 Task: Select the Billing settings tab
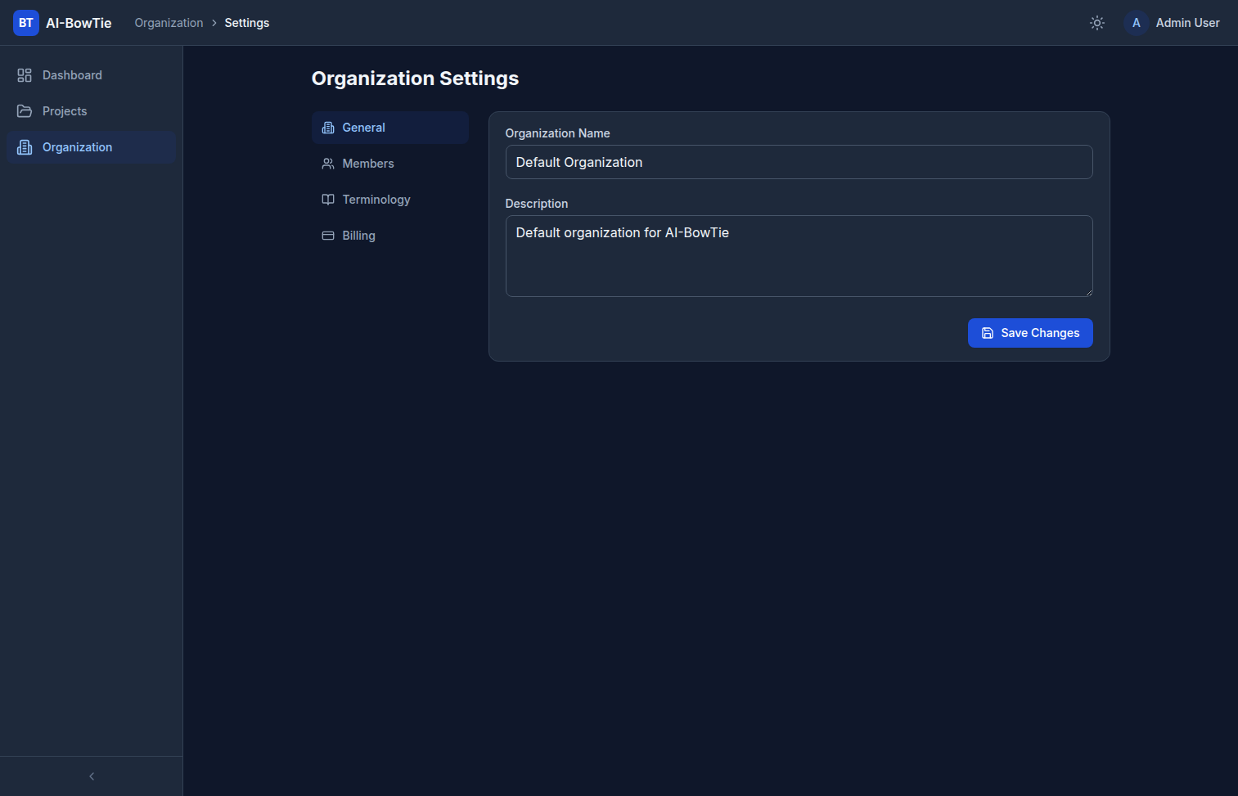tap(358, 236)
